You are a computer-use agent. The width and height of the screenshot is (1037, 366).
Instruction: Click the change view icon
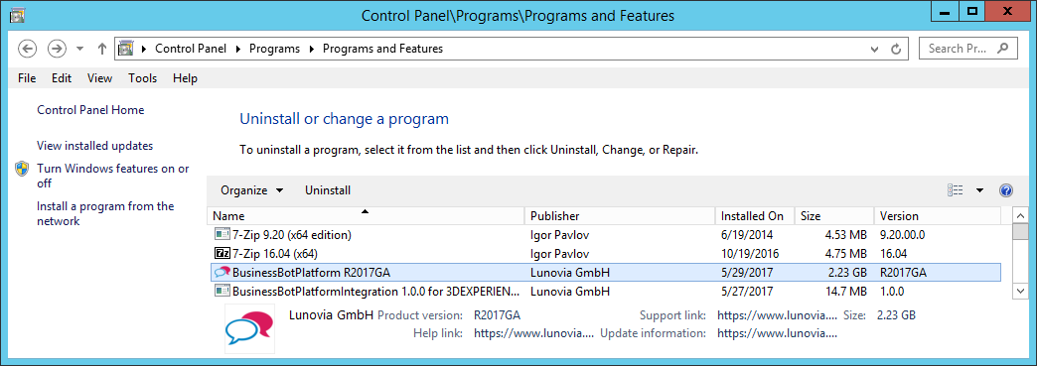coord(955,190)
